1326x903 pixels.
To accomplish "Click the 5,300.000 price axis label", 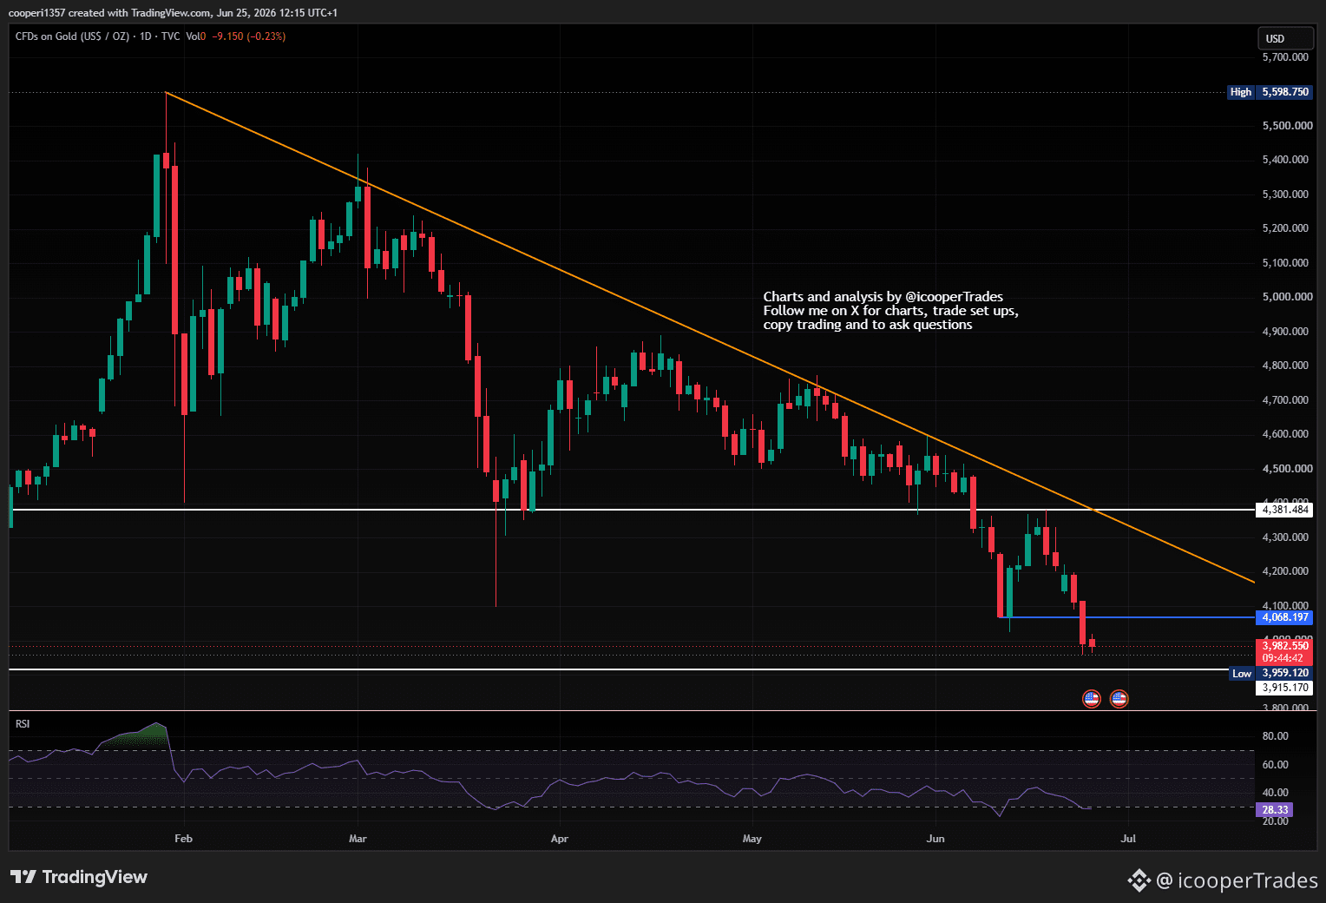I will 1285,194.
